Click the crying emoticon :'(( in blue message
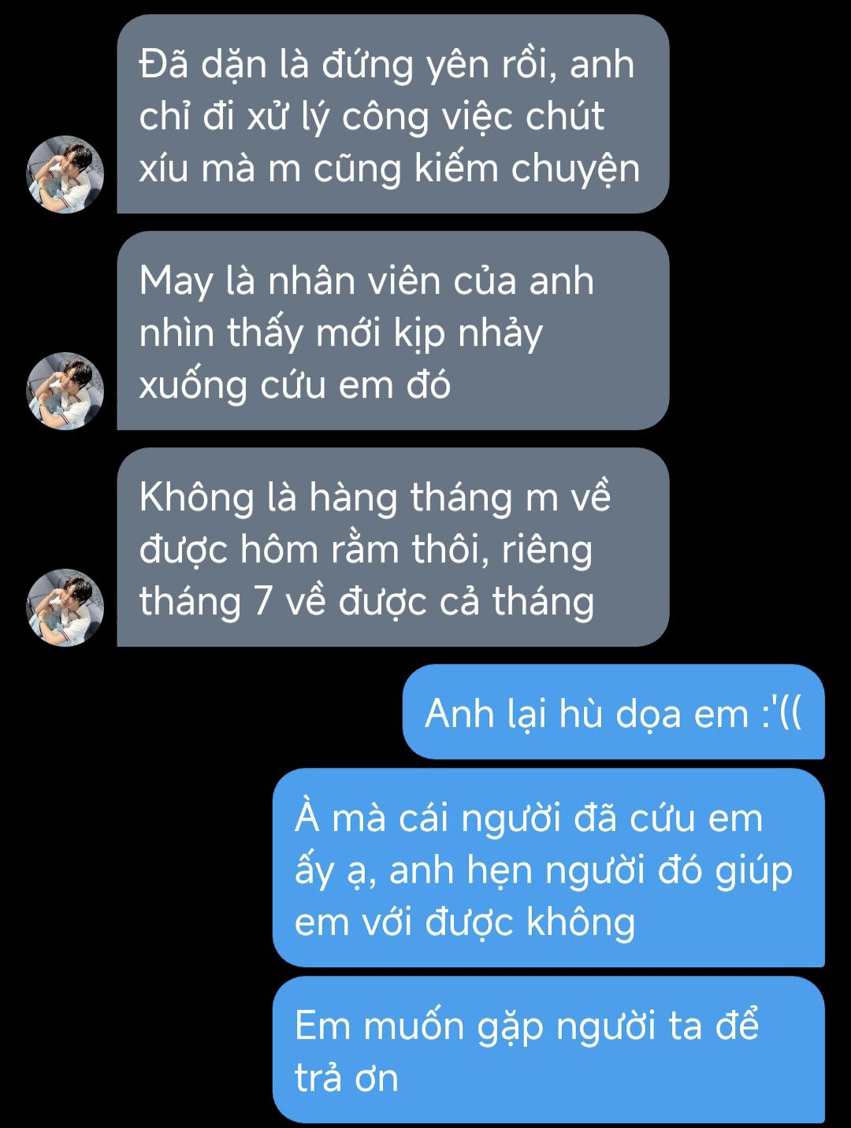Viewport: 851px width, 1128px height. (781, 712)
